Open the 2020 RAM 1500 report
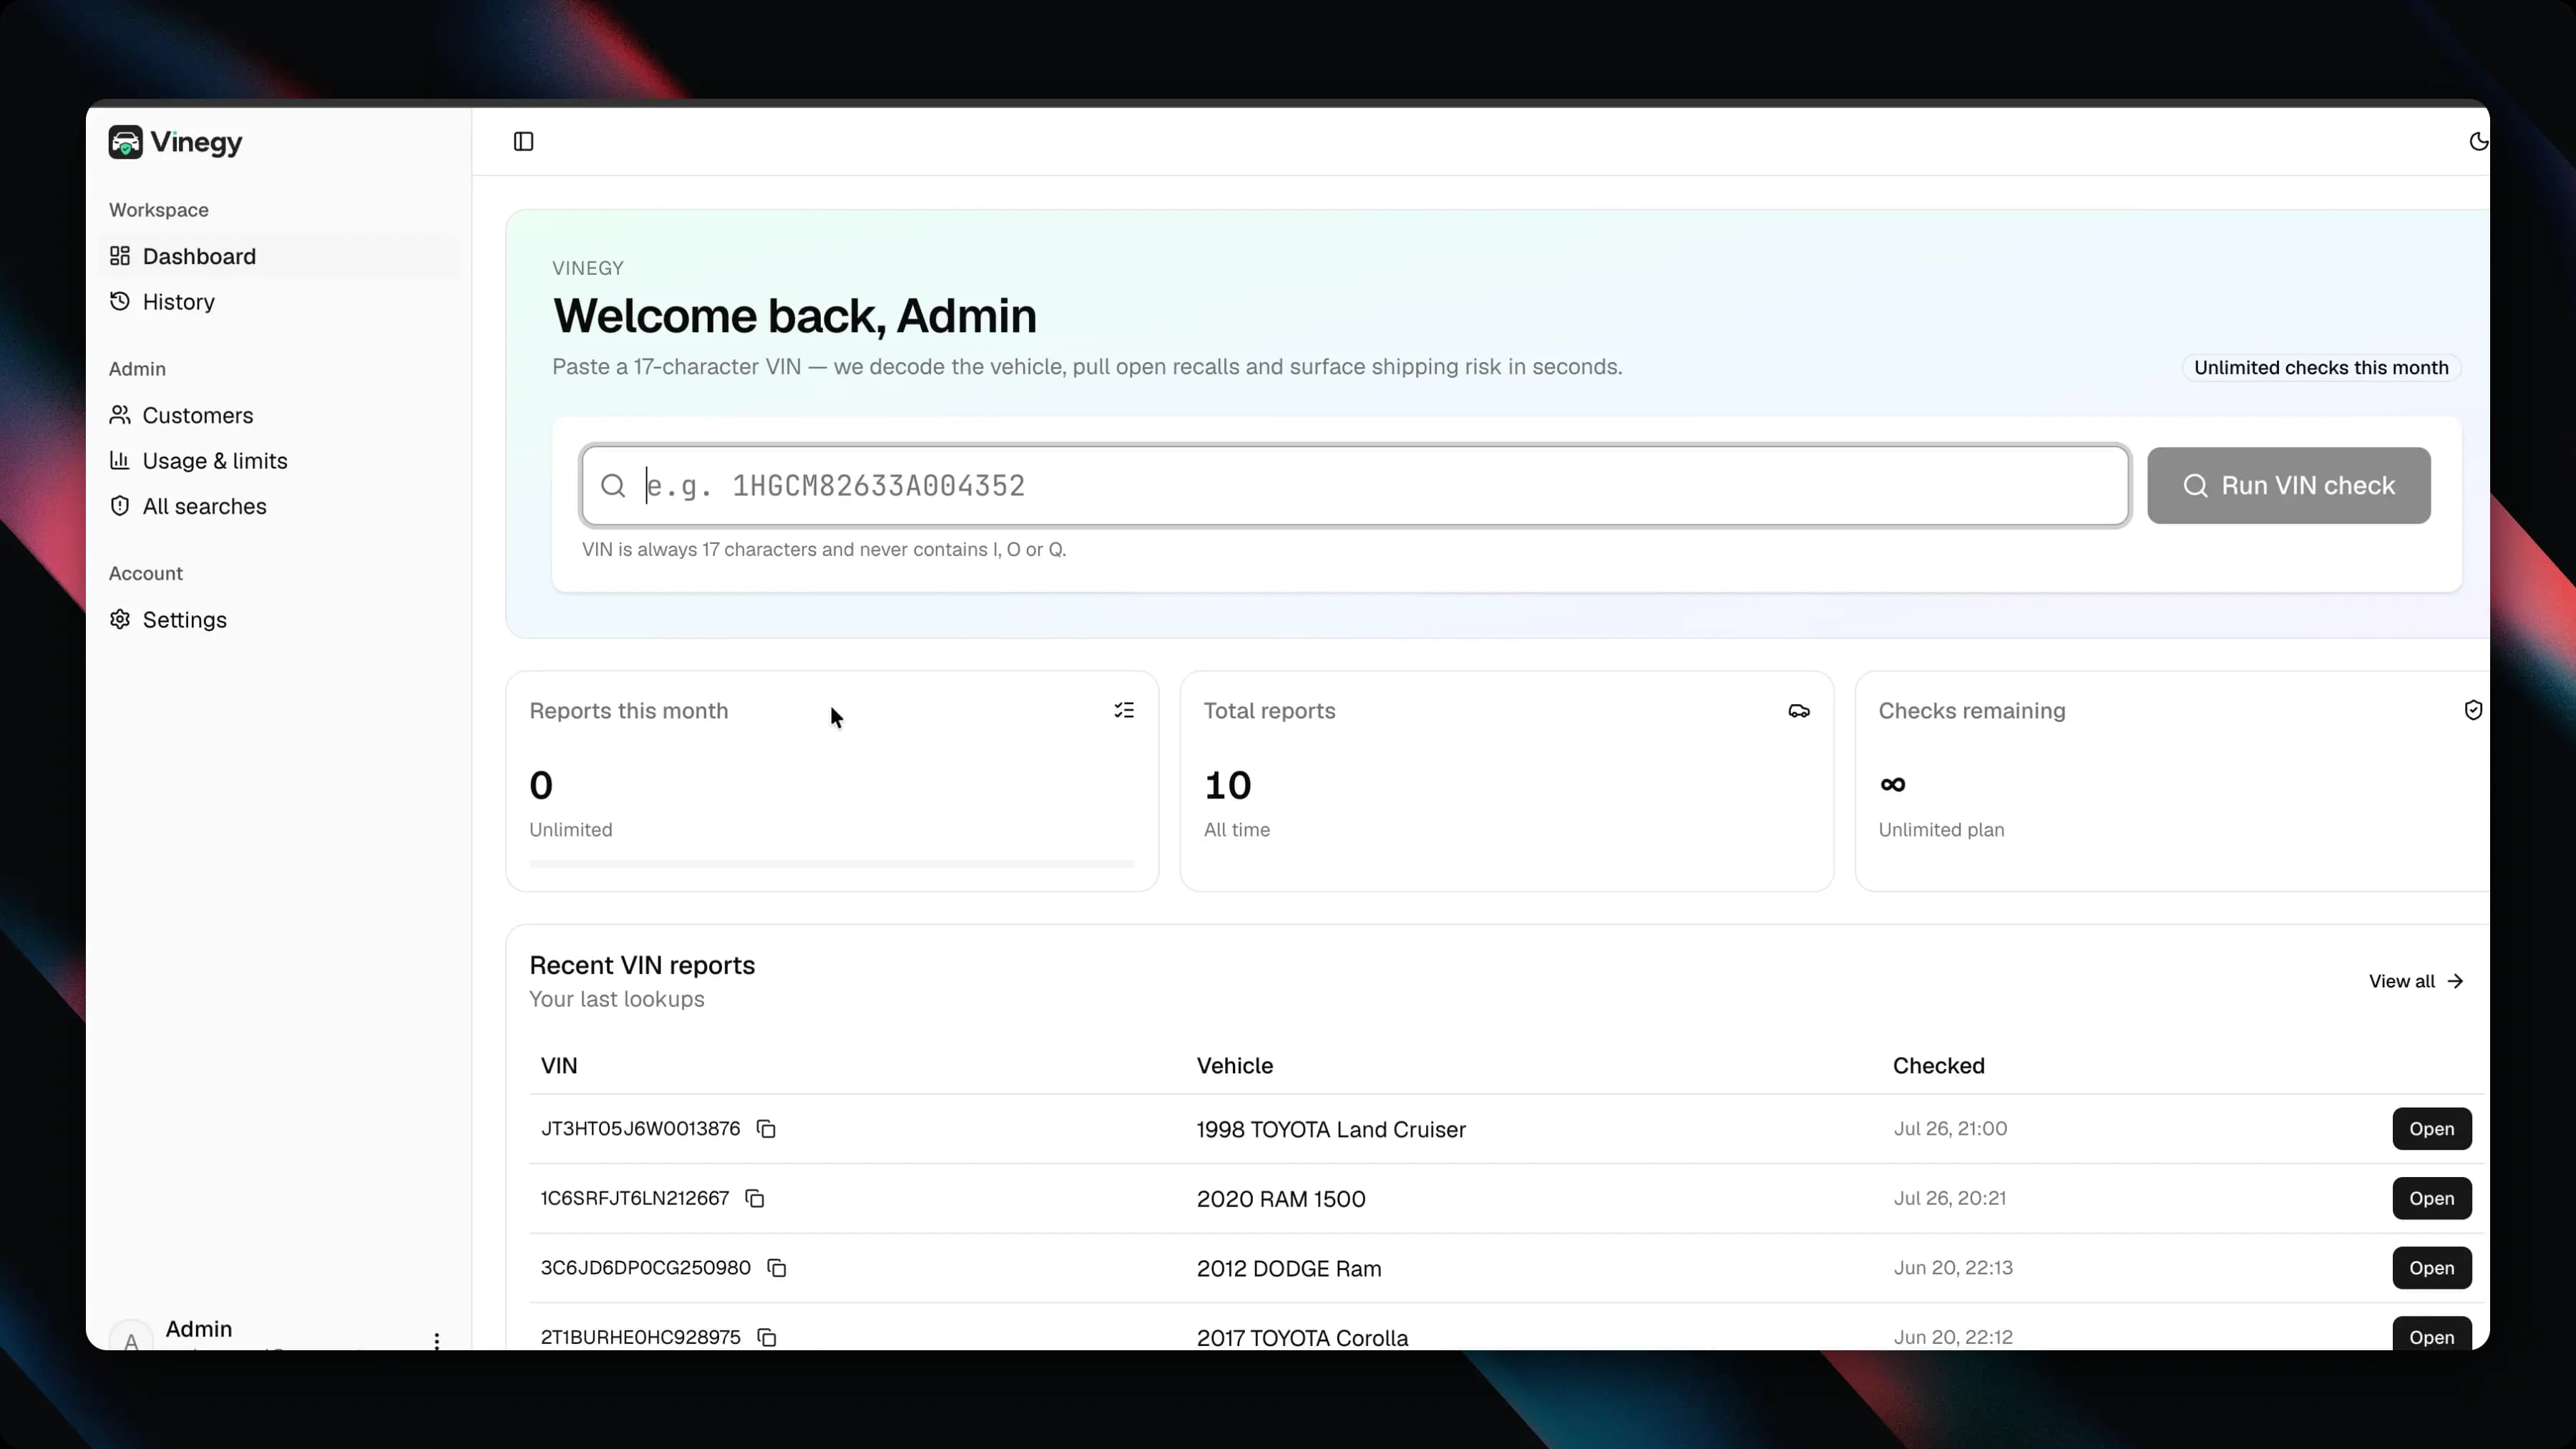The image size is (2576, 1449). tap(2431, 1199)
